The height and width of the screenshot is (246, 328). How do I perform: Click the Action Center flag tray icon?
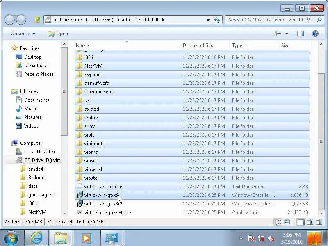click(251, 238)
